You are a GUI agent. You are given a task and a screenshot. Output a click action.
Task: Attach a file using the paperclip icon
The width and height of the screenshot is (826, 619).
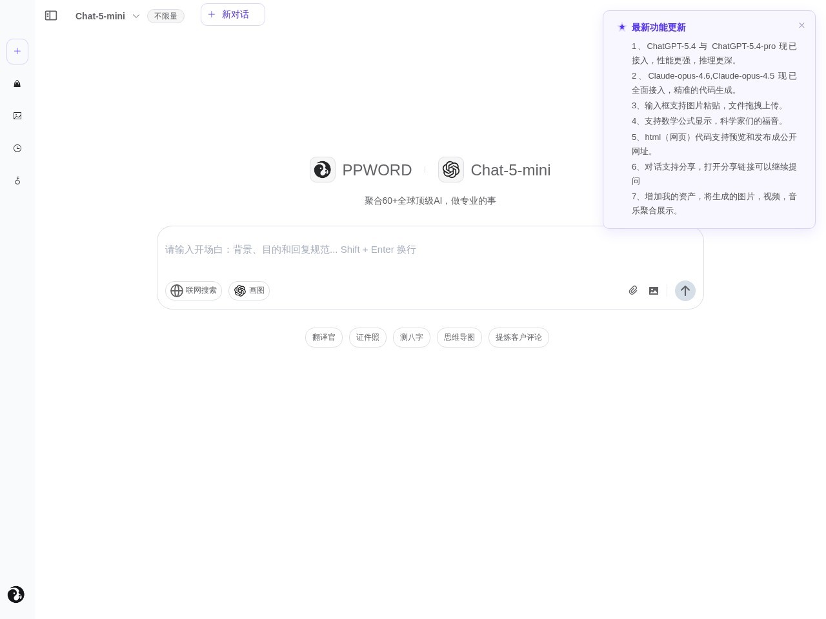[633, 291]
